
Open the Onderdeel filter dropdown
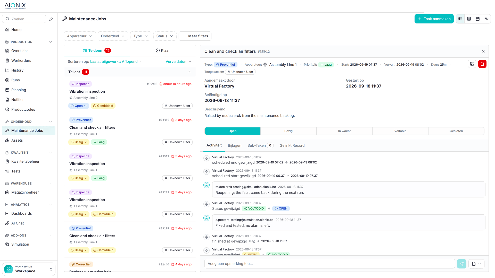(113, 36)
